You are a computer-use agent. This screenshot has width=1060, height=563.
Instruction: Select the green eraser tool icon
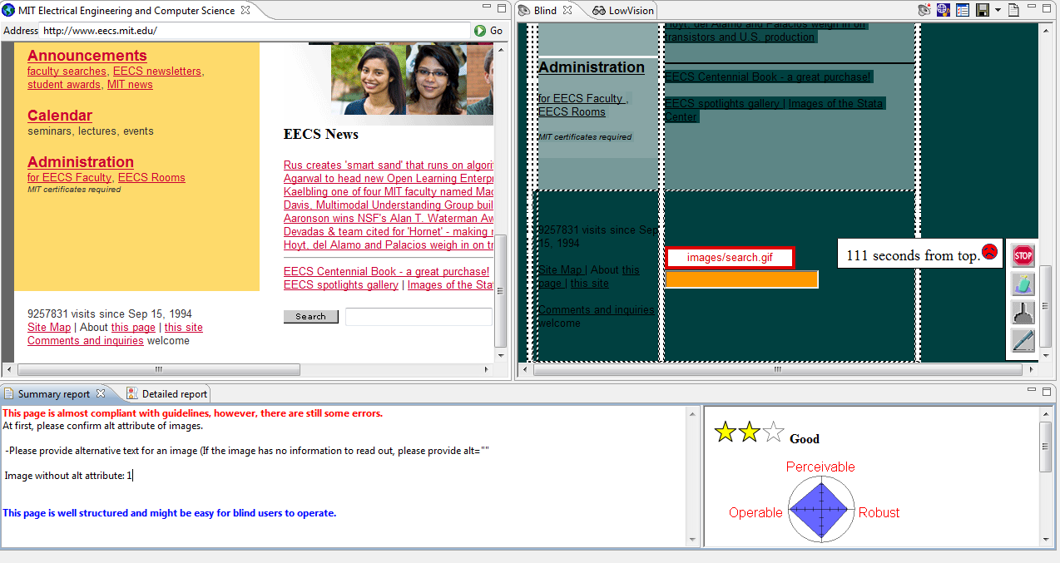[x=1023, y=284]
